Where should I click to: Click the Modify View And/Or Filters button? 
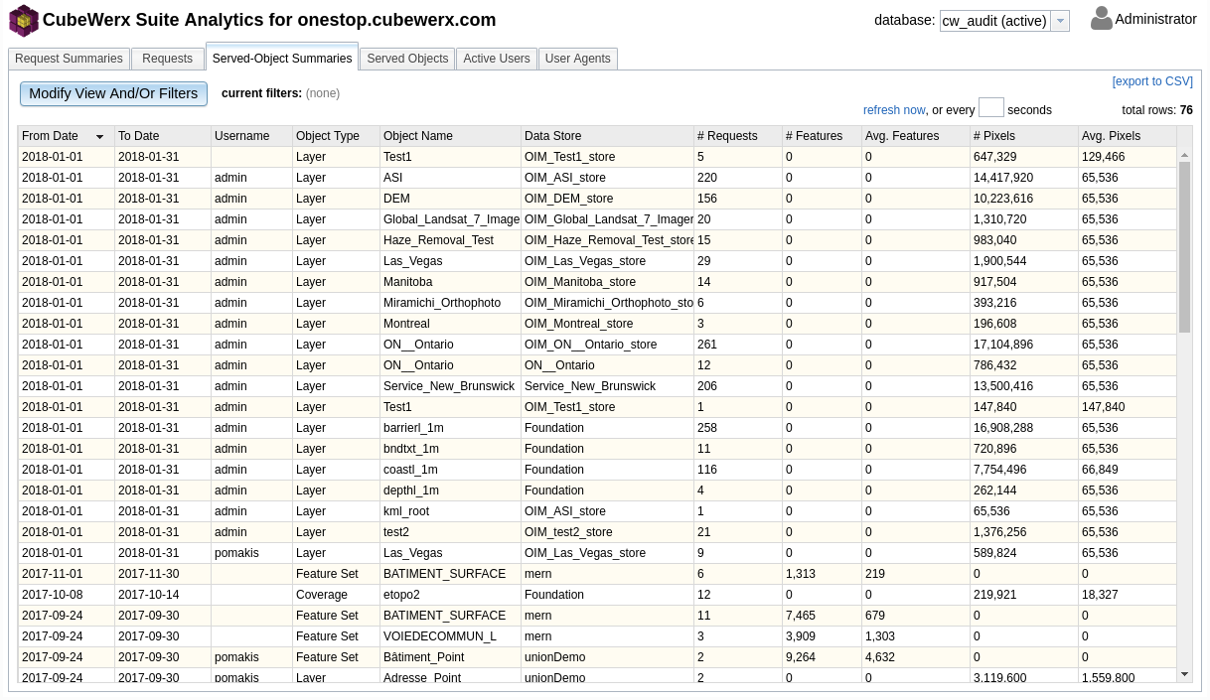tap(113, 93)
